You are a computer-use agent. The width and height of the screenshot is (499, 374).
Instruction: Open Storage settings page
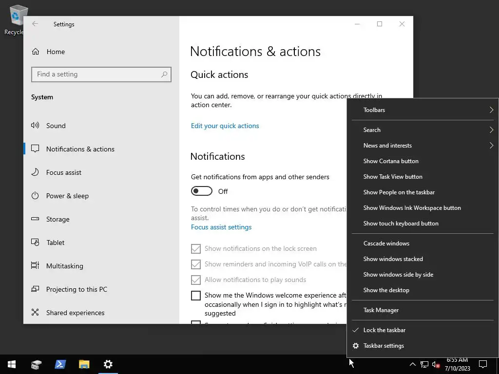pyautogui.click(x=101, y=219)
